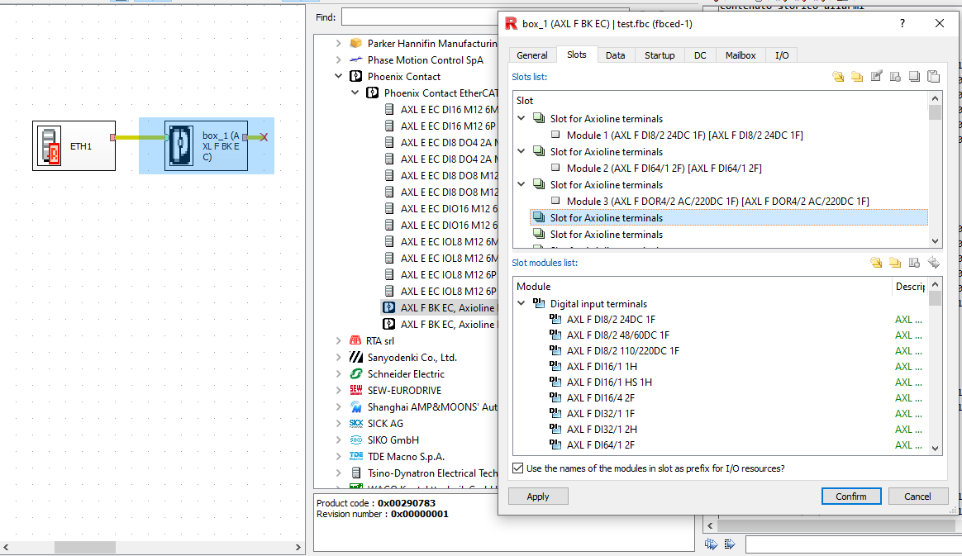
Task: Collapse the slot containing Module 1
Action: coord(521,118)
